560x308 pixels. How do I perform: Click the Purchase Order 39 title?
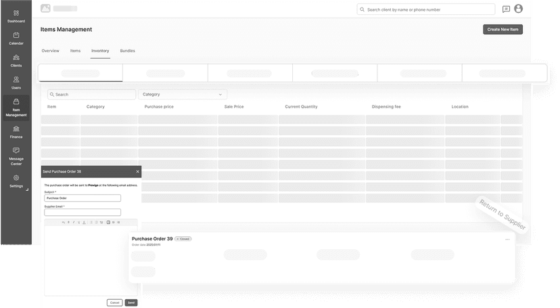coord(152,239)
